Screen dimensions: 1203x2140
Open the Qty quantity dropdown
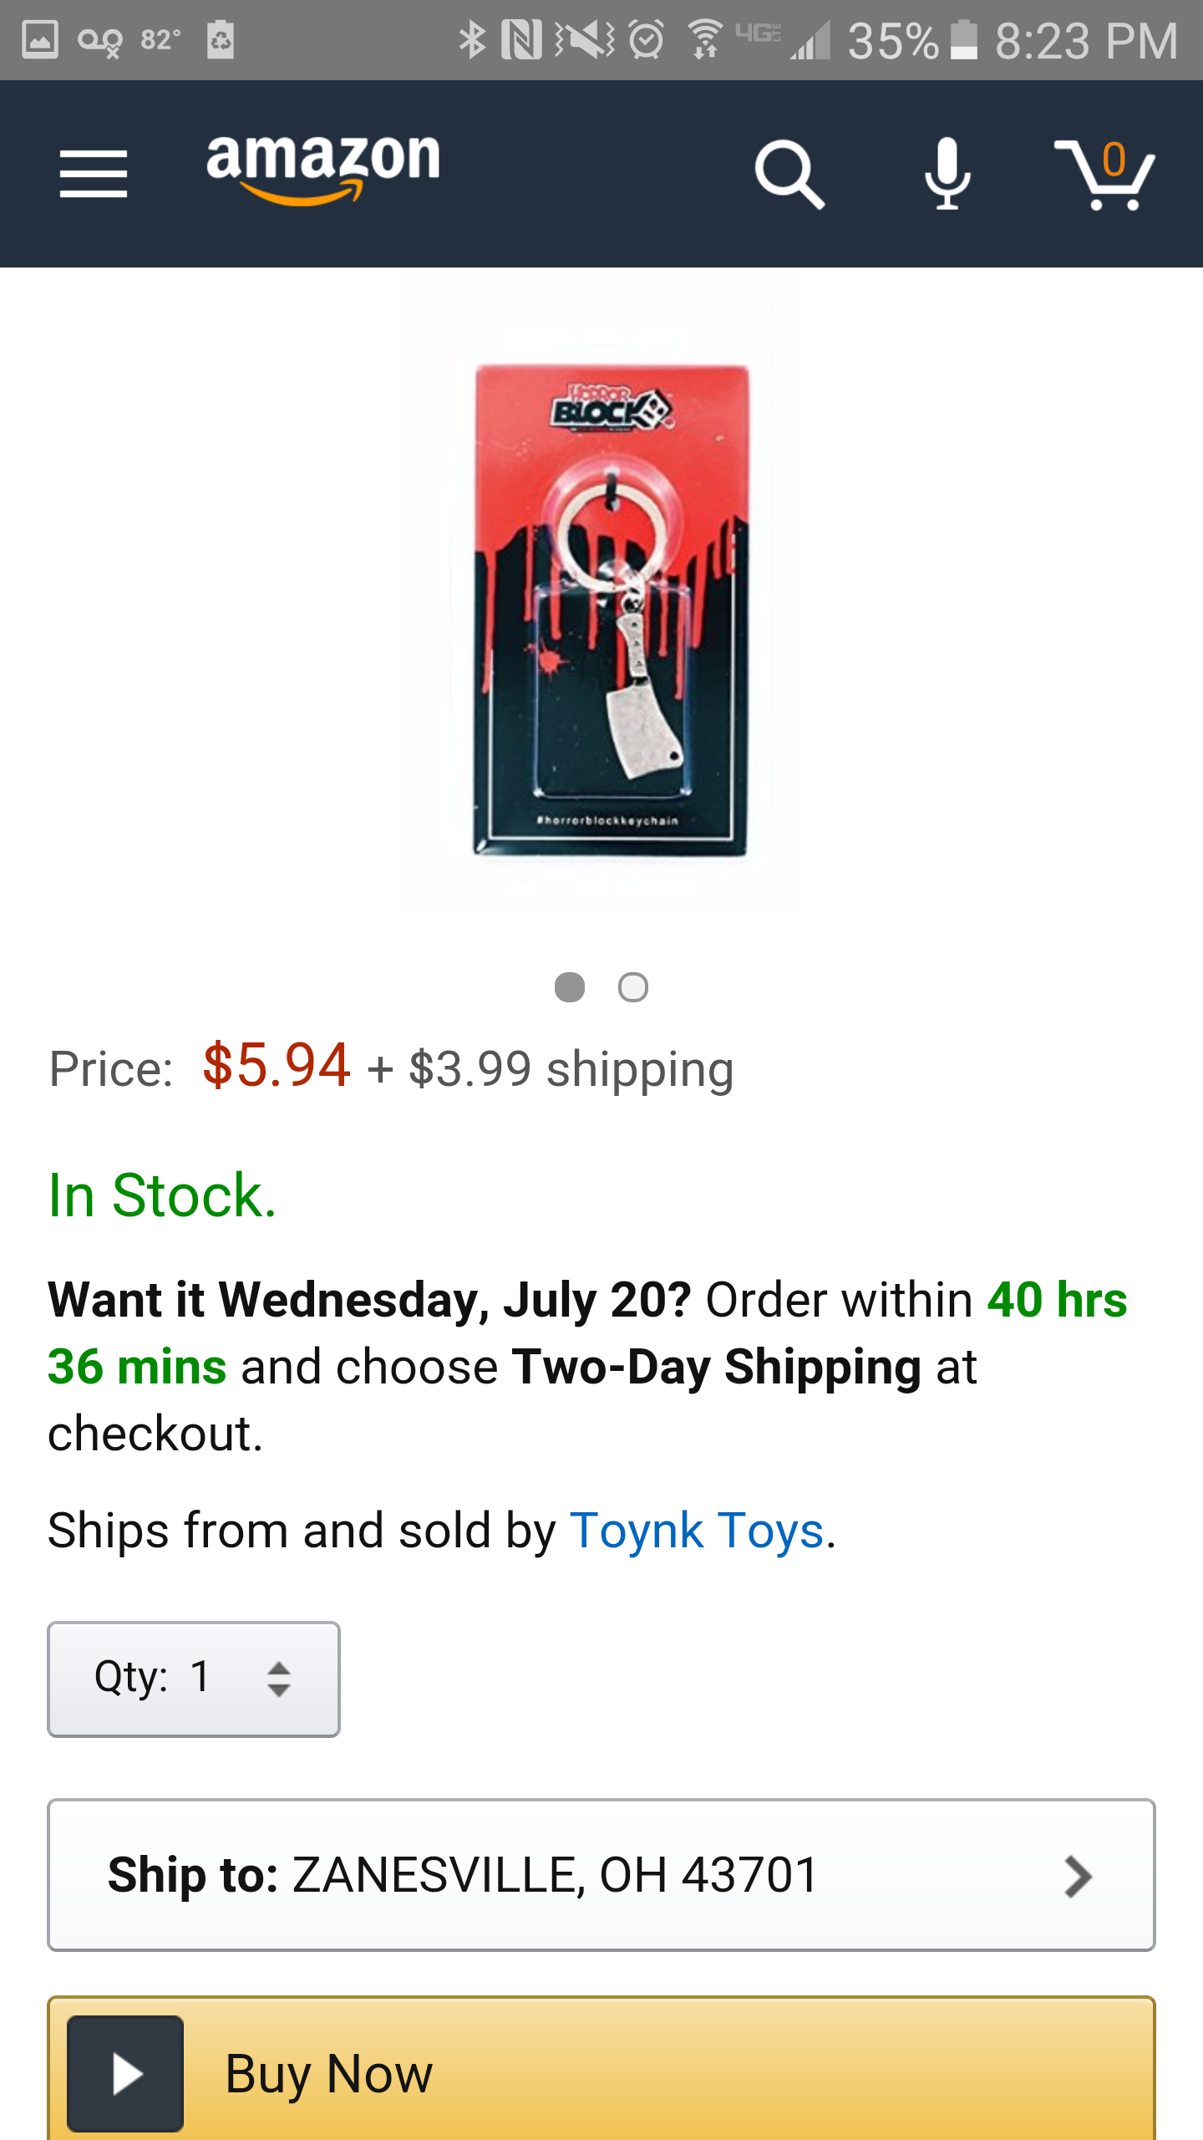click(x=194, y=1679)
